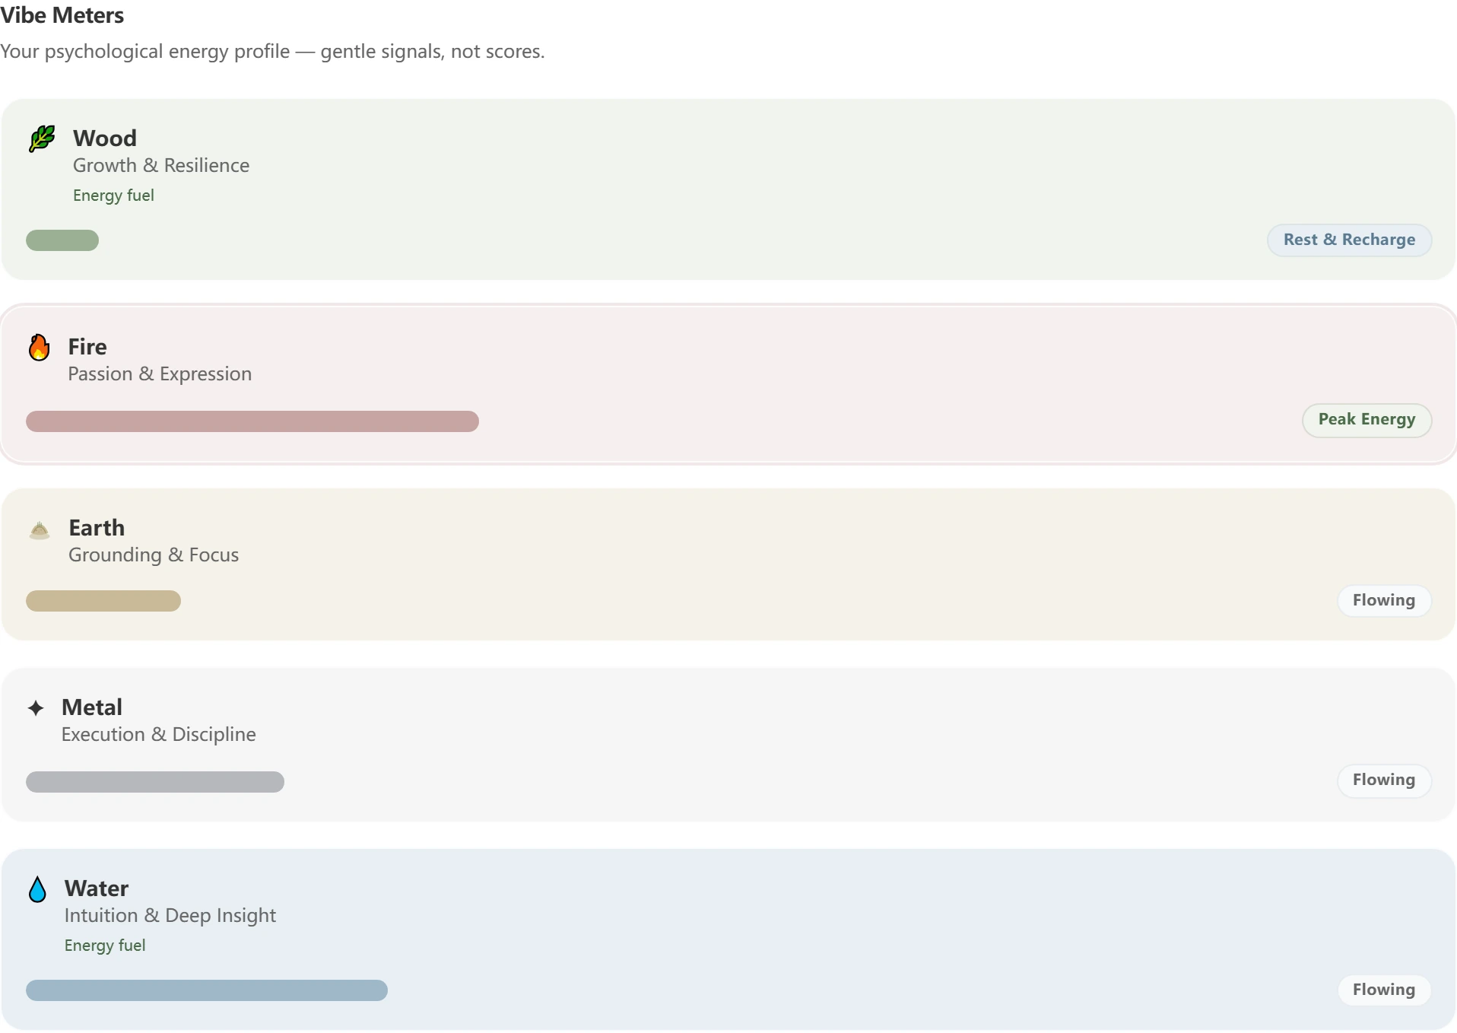Click the Energy fuel label under Water
Image resolution: width=1457 pixels, height=1033 pixels.
[105, 946]
